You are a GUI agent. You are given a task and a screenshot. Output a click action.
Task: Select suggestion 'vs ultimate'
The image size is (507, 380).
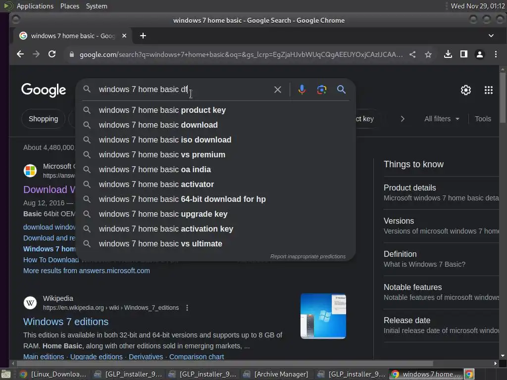[215, 244]
